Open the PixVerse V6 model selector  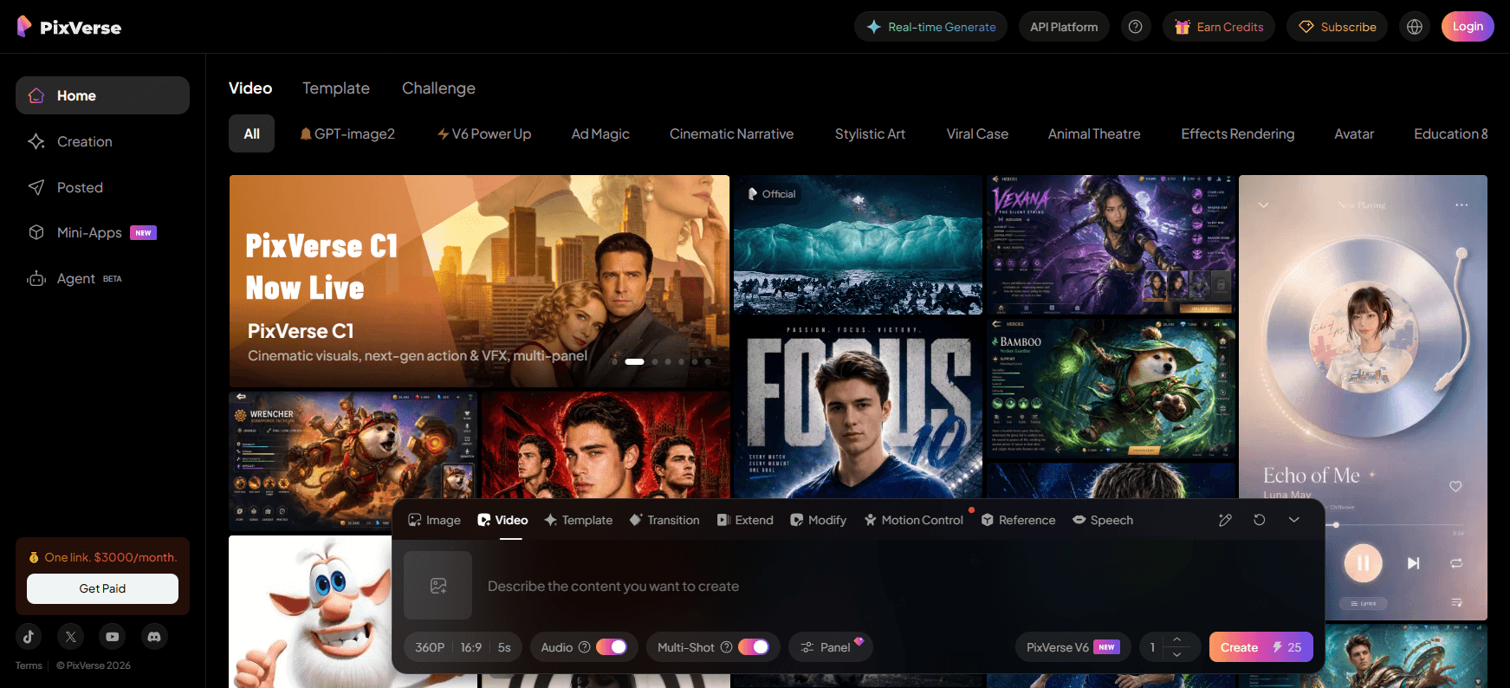pos(1073,647)
